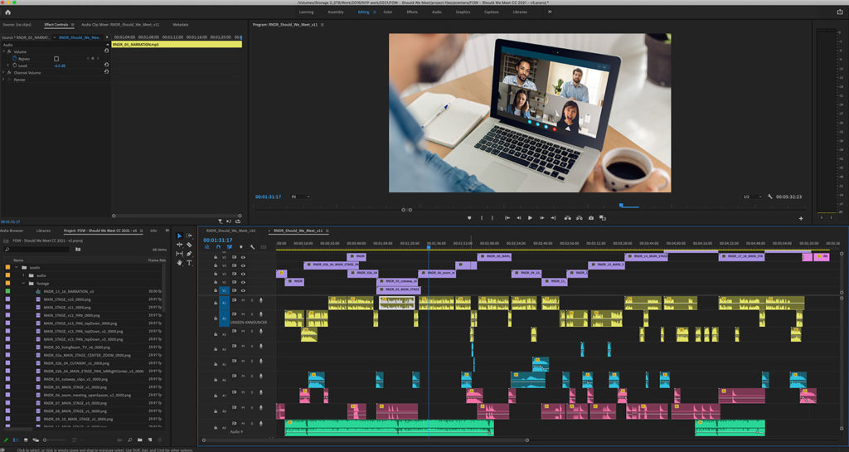Select the Pen tool
The width and height of the screenshot is (849, 452).
(189, 253)
